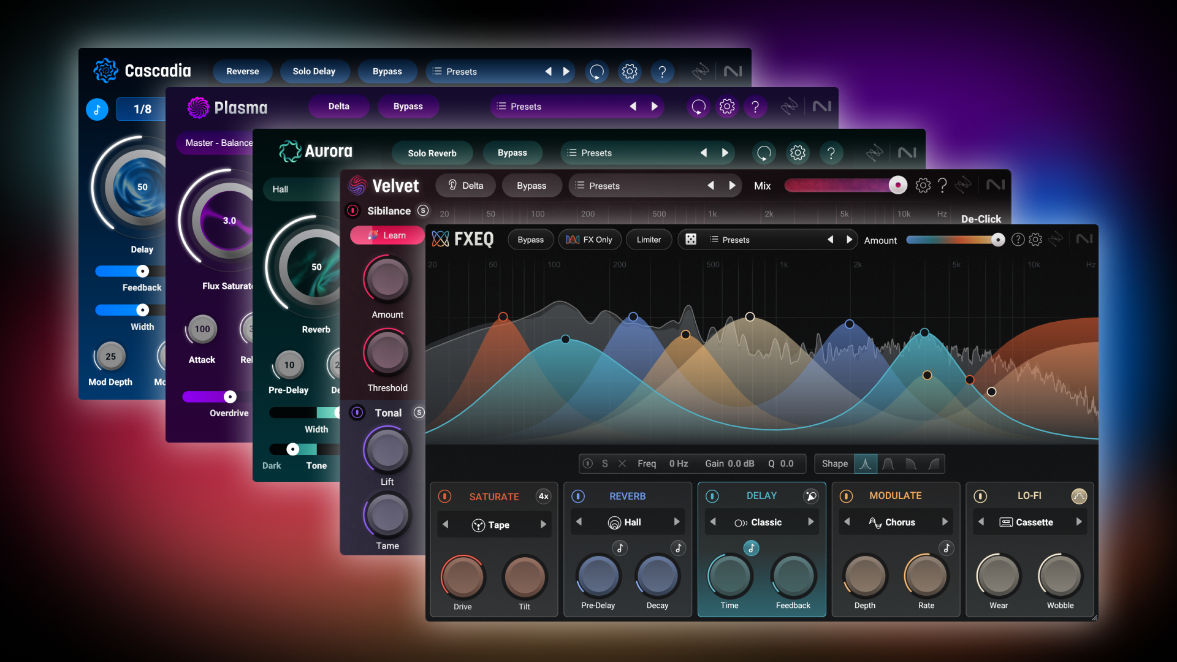Toggle the Delay module power button
Viewport: 1177px width, 662px height.
[712, 496]
